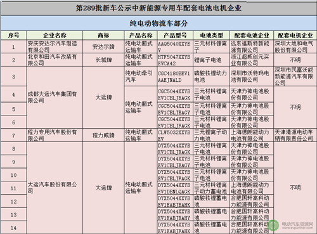The image size is (317, 234).
Task: Select the model 'HTF5047XXYBEVCA42' cell
Action: 175,60
